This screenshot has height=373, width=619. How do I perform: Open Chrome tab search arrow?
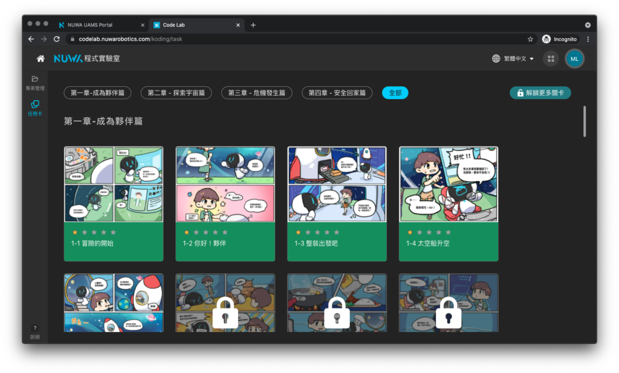point(588,25)
